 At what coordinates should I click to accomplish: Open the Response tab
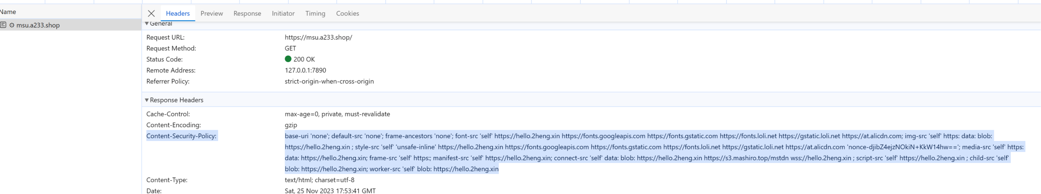click(x=247, y=13)
